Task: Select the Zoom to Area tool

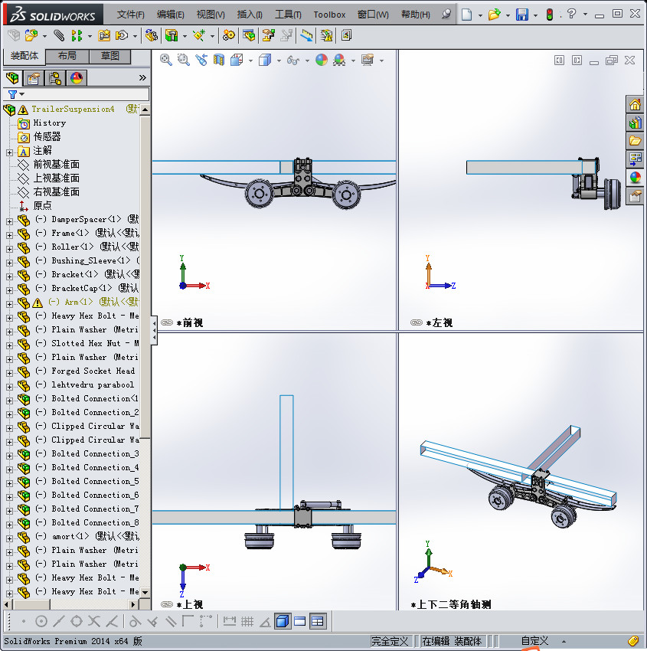Action: pyautogui.click(x=184, y=61)
